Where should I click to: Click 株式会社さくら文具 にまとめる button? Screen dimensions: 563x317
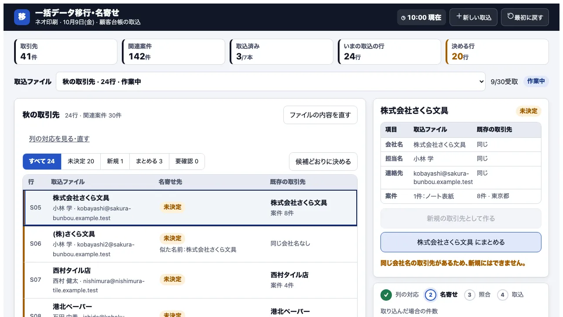pos(461,242)
